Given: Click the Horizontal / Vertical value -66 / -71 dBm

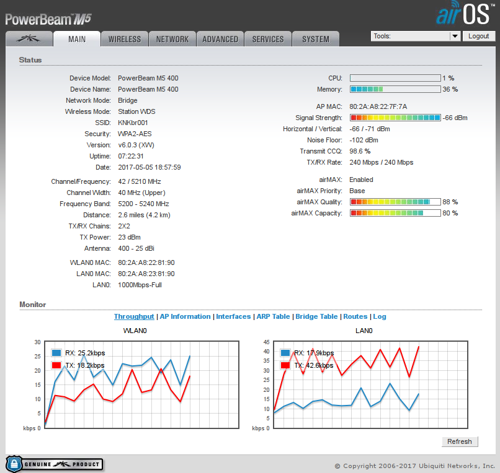Looking at the screenshot, I should tap(370, 129).
